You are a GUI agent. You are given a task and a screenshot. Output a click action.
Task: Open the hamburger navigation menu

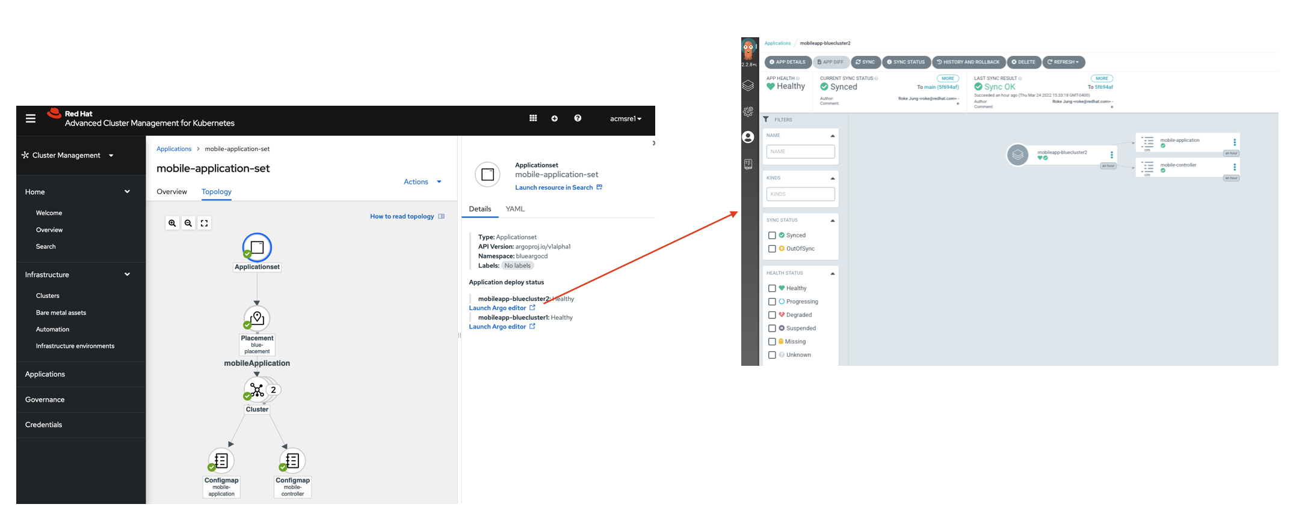click(31, 118)
